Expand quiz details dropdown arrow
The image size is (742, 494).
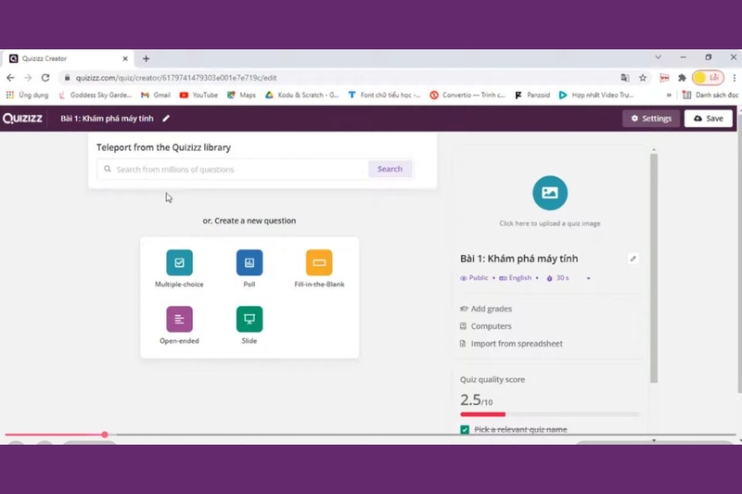click(589, 278)
